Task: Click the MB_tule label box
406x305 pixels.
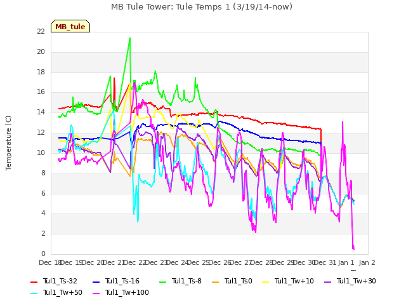Action: (70, 26)
